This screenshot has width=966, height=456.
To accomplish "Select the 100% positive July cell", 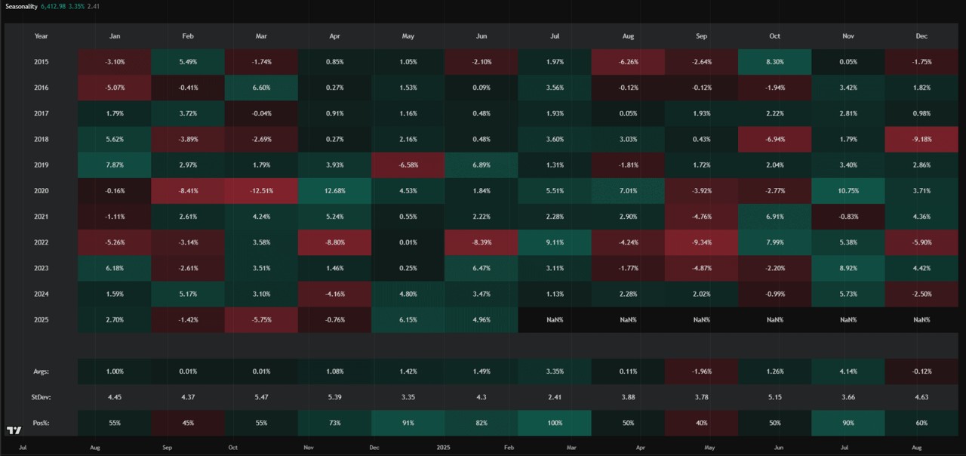I will 555,423.
